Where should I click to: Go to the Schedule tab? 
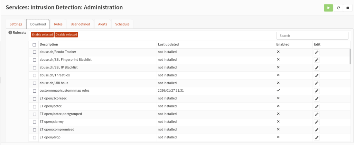coord(122,24)
